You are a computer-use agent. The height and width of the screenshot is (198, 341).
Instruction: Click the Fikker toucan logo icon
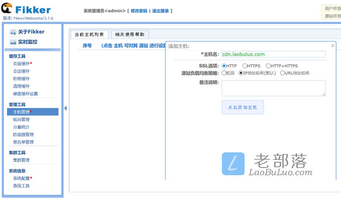7,8
